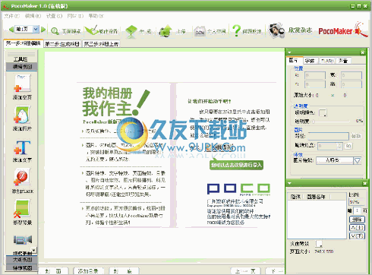Screen dimensions: 372x275
Task: Click the Add FLASH tool icon
Action: (22, 177)
